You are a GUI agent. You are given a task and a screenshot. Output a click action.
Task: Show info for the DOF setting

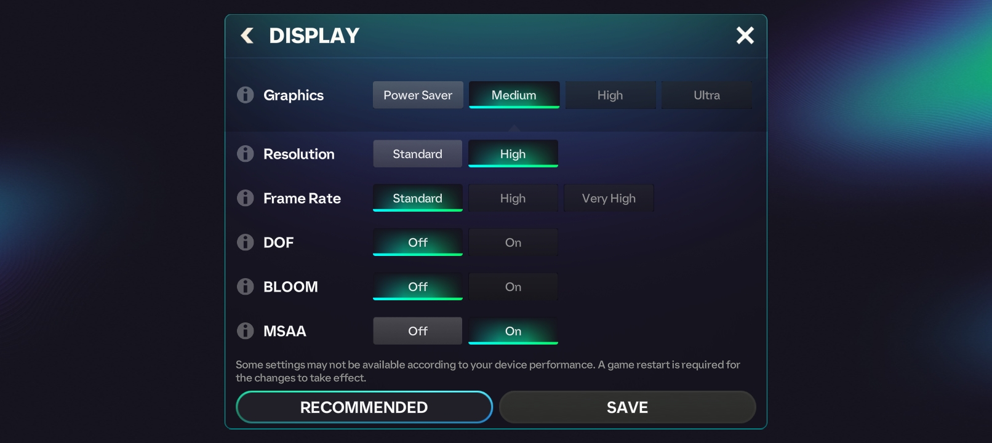click(x=246, y=242)
